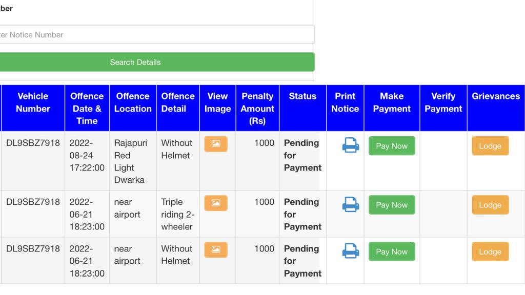
Task: Click the Triple riding 2-wheeler detail cell
Action: [x=178, y=215]
